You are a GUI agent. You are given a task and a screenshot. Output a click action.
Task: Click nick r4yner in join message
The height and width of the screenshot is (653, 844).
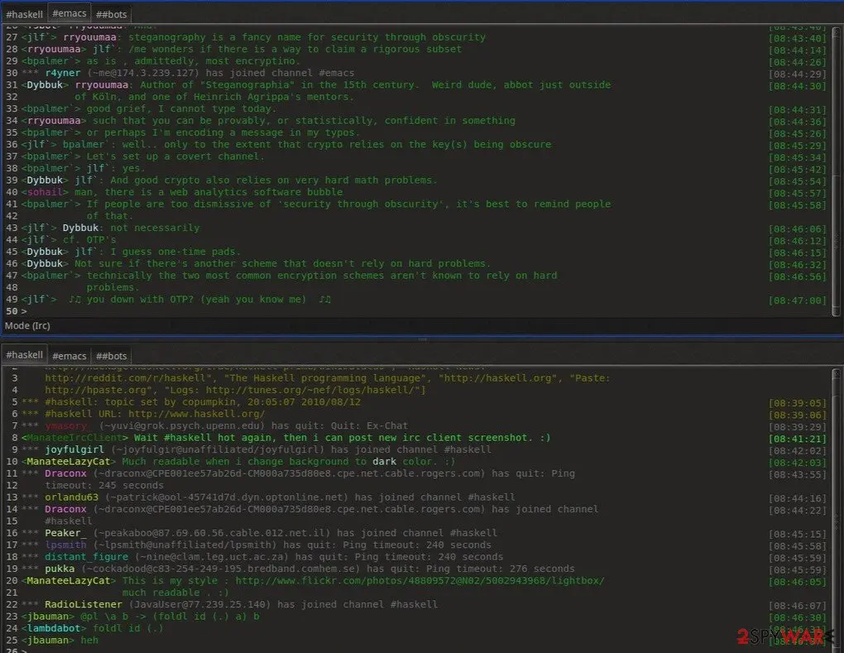click(62, 73)
